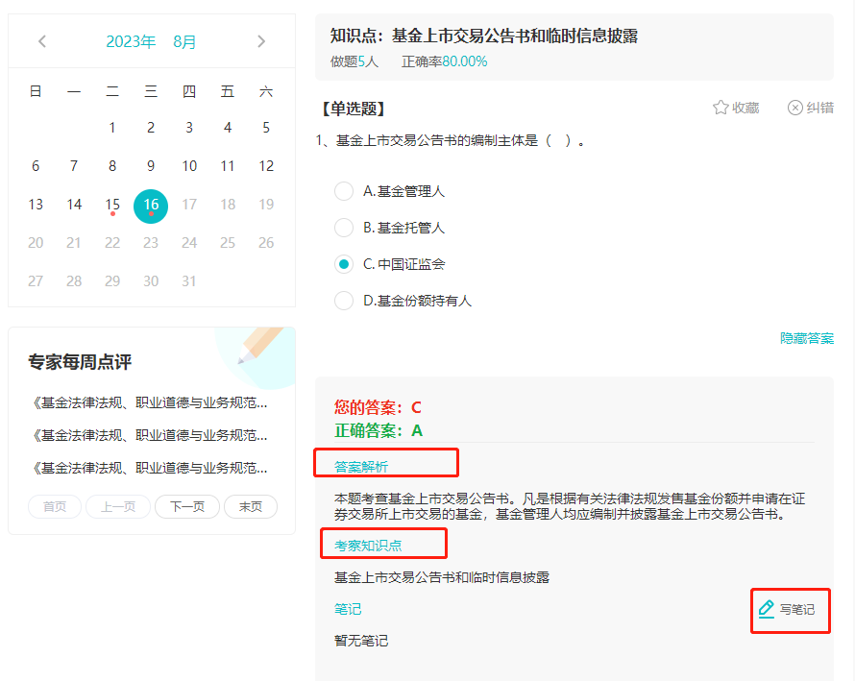Click the 写笔记 button
This screenshot has width=855, height=681.
pyautogui.click(x=790, y=609)
